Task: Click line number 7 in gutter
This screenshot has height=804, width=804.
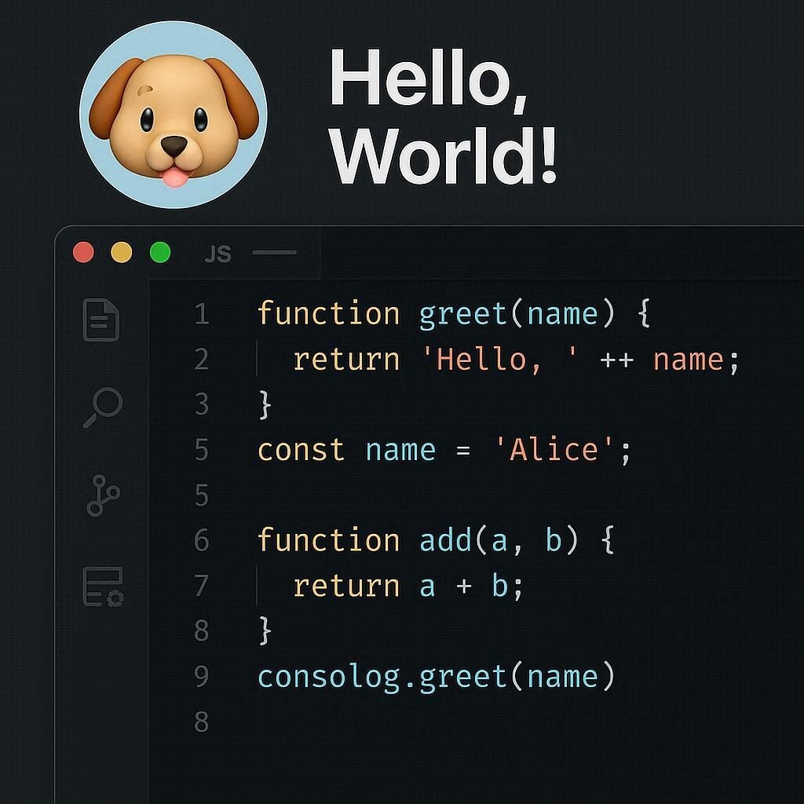Action: tap(202, 585)
